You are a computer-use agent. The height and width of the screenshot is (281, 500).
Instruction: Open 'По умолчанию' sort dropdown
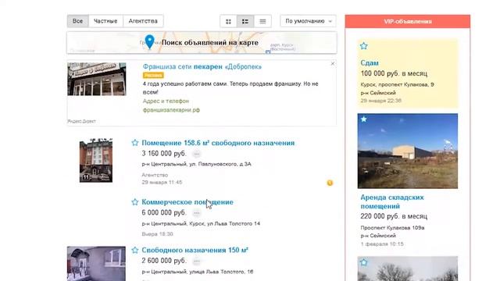(308, 21)
